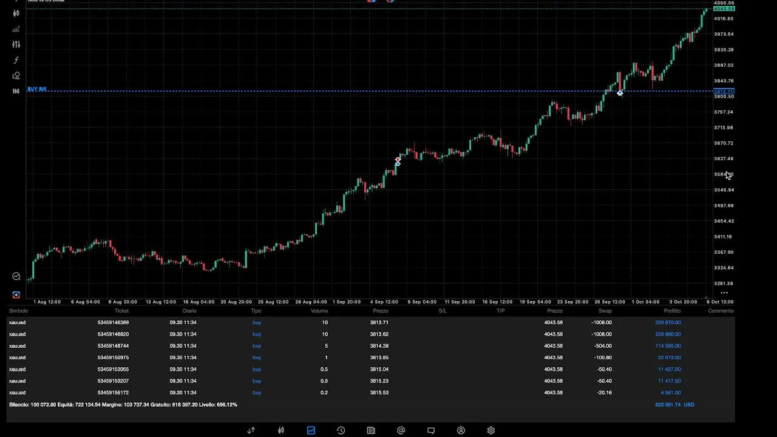
Task: Select ticket 53459150975
Action: point(113,357)
